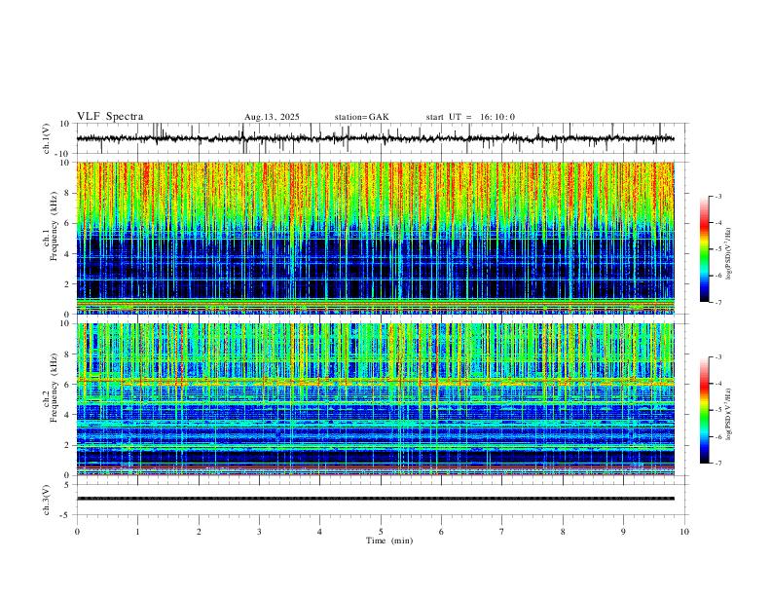The height and width of the screenshot is (596, 771).
Task: Click inside the ch.2 spectrogram panel
Action: click(x=375, y=399)
